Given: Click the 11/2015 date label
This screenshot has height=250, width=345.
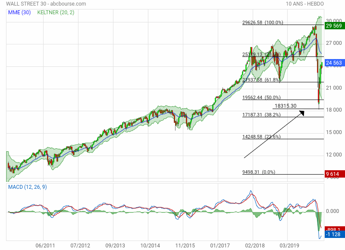Looking at the screenshot, I should point(185,246).
